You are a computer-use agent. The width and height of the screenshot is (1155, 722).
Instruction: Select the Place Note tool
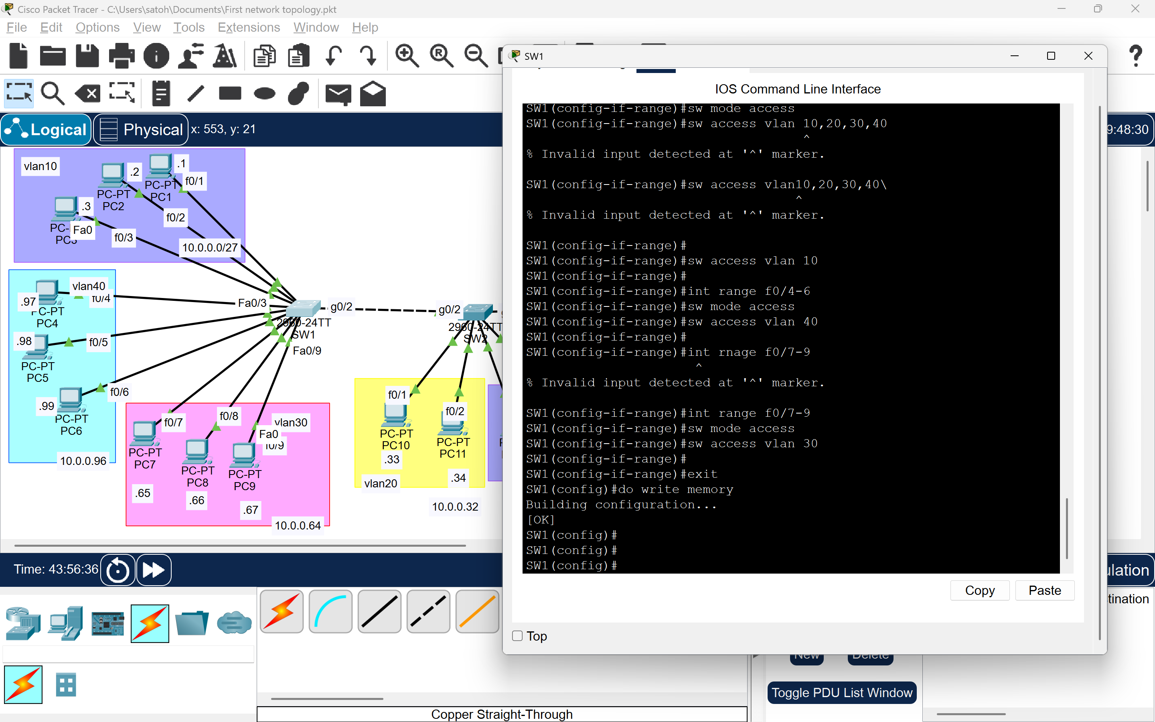point(160,93)
